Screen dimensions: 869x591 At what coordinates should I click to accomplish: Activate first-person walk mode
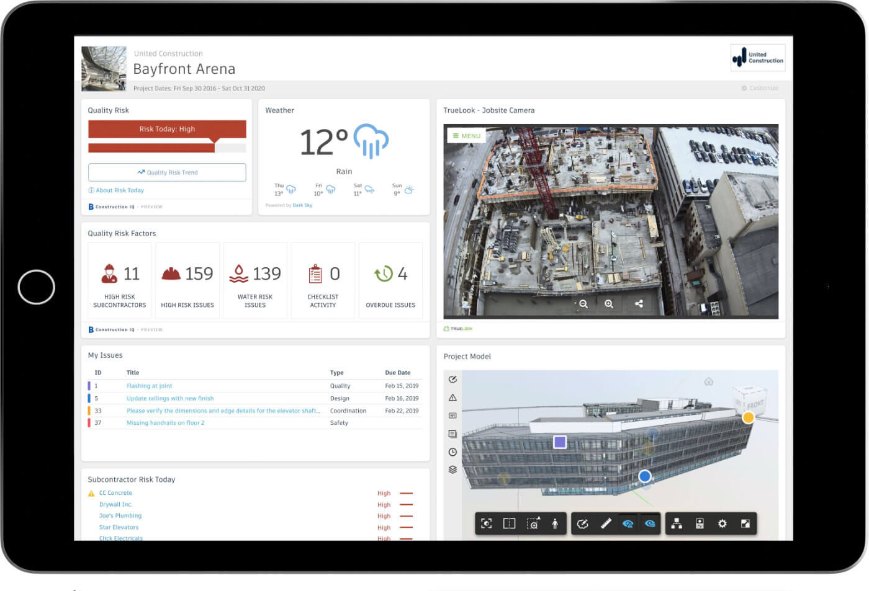click(x=555, y=523)
